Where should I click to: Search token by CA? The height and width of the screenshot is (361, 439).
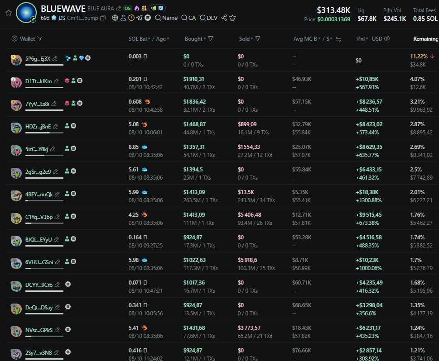(x=189, y=18)
